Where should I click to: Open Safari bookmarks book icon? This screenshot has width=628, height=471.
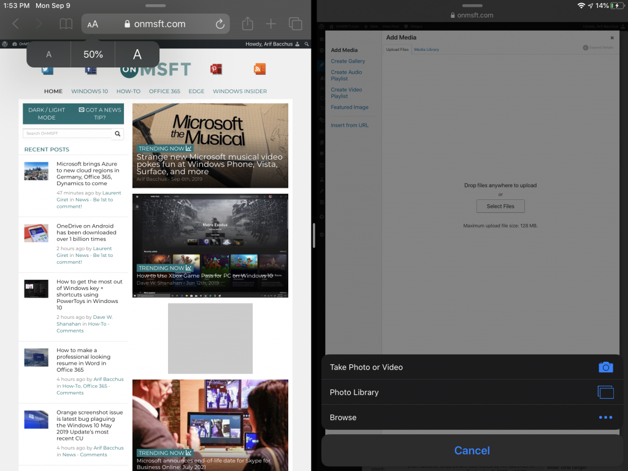(66, 24)
